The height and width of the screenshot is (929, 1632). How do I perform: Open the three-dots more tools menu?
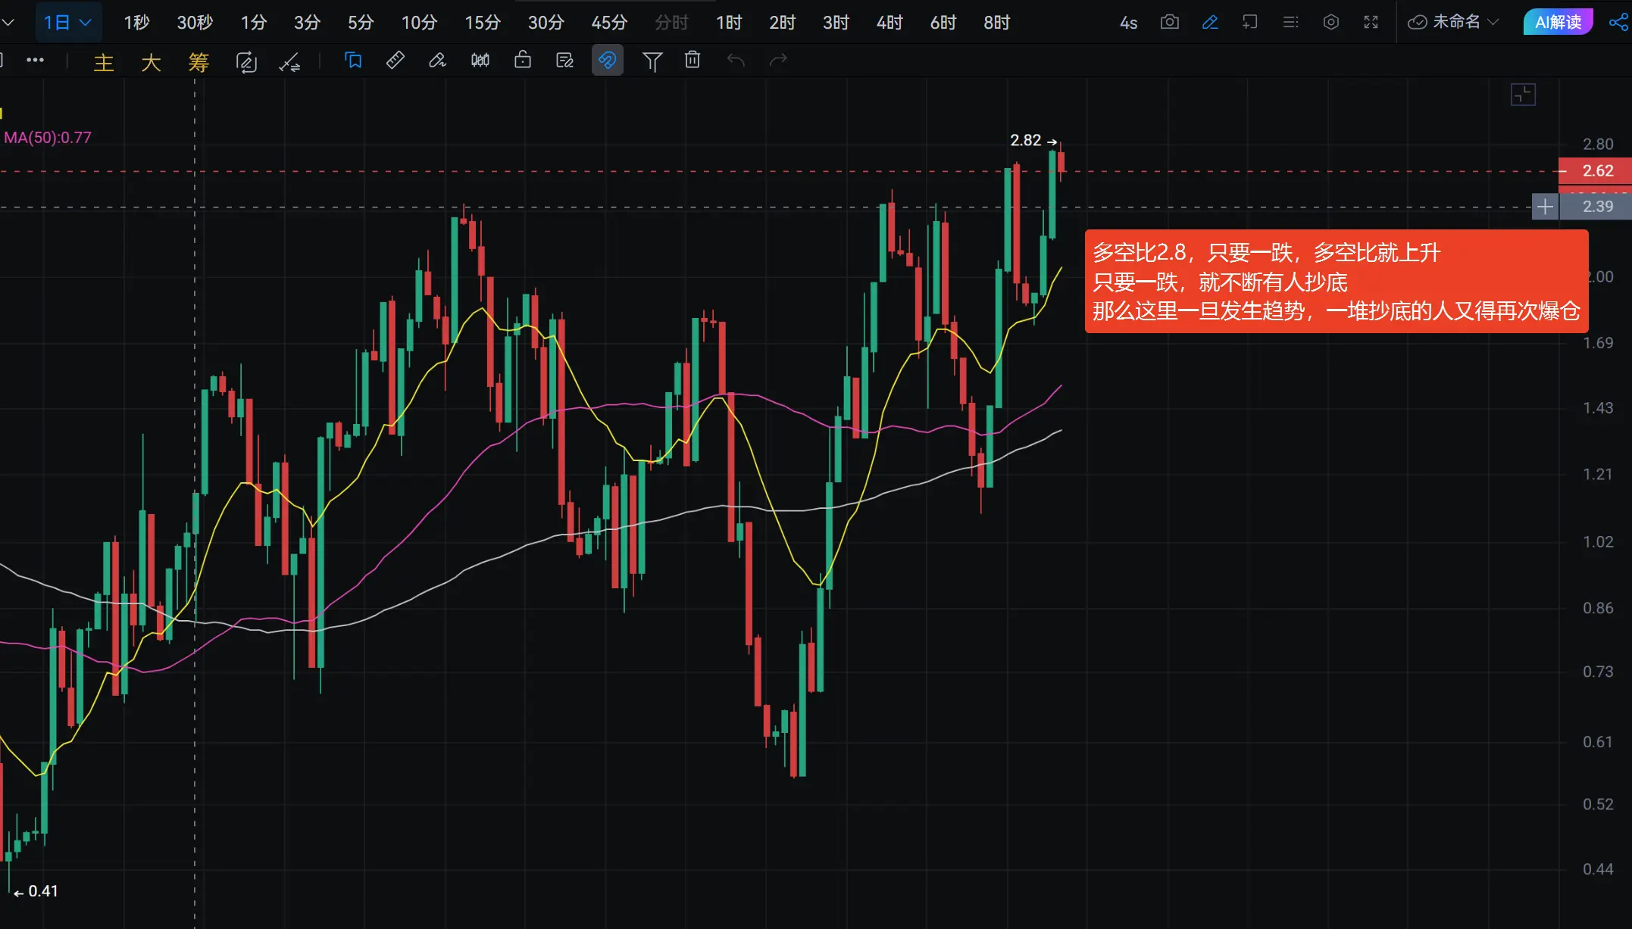coord(35,61)
